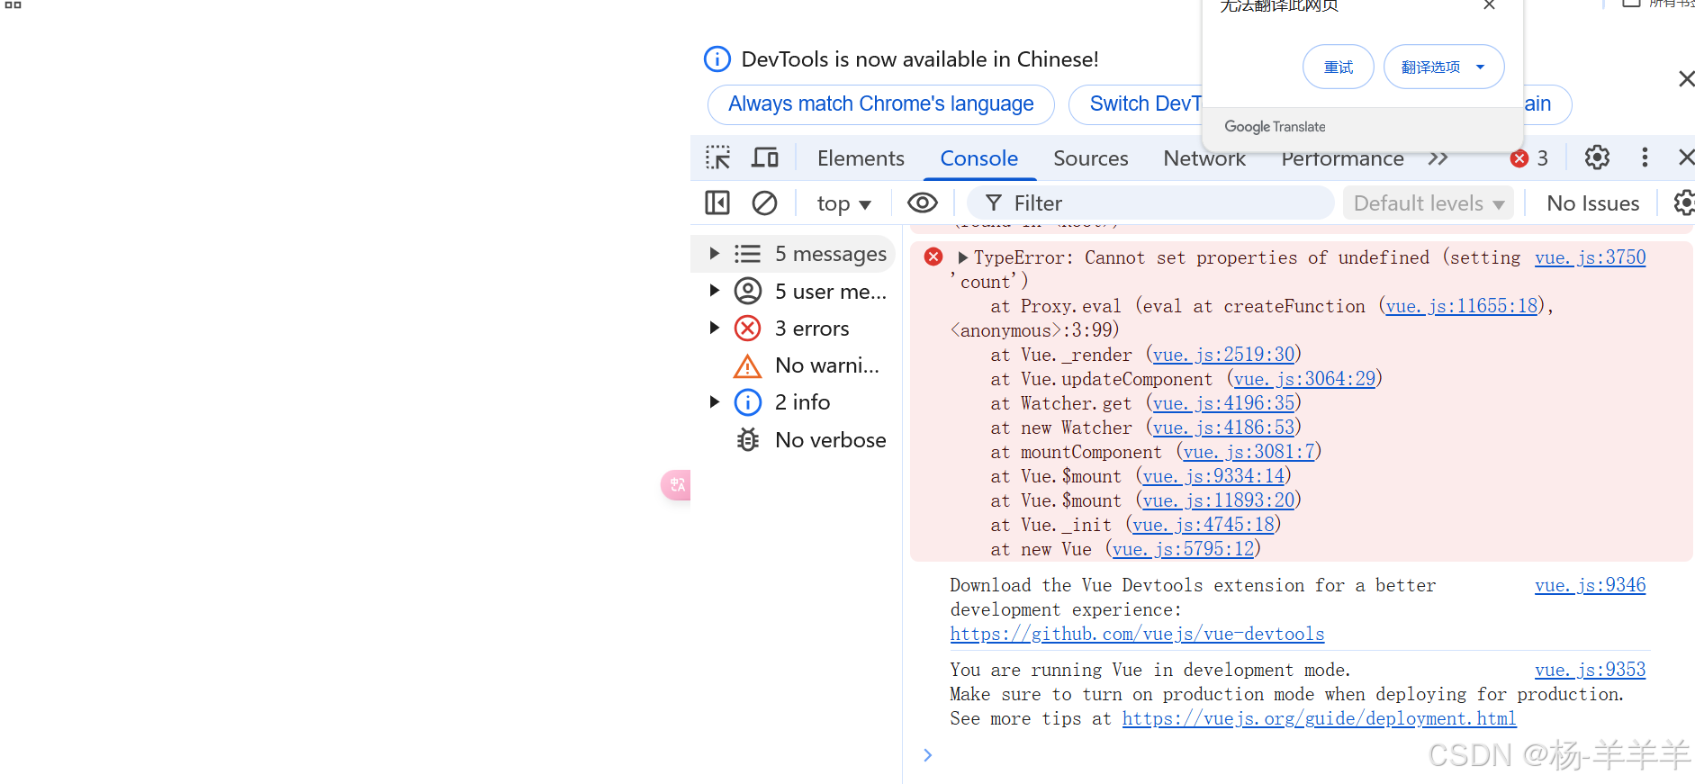The width and height of the screenshot is (1695, 784).
Task: Open the top context dropdown
Action: (843, 203)
